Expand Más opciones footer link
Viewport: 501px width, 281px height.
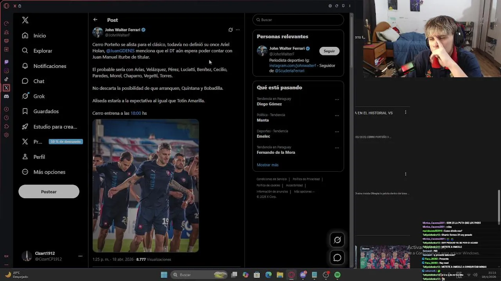point(304,192)
